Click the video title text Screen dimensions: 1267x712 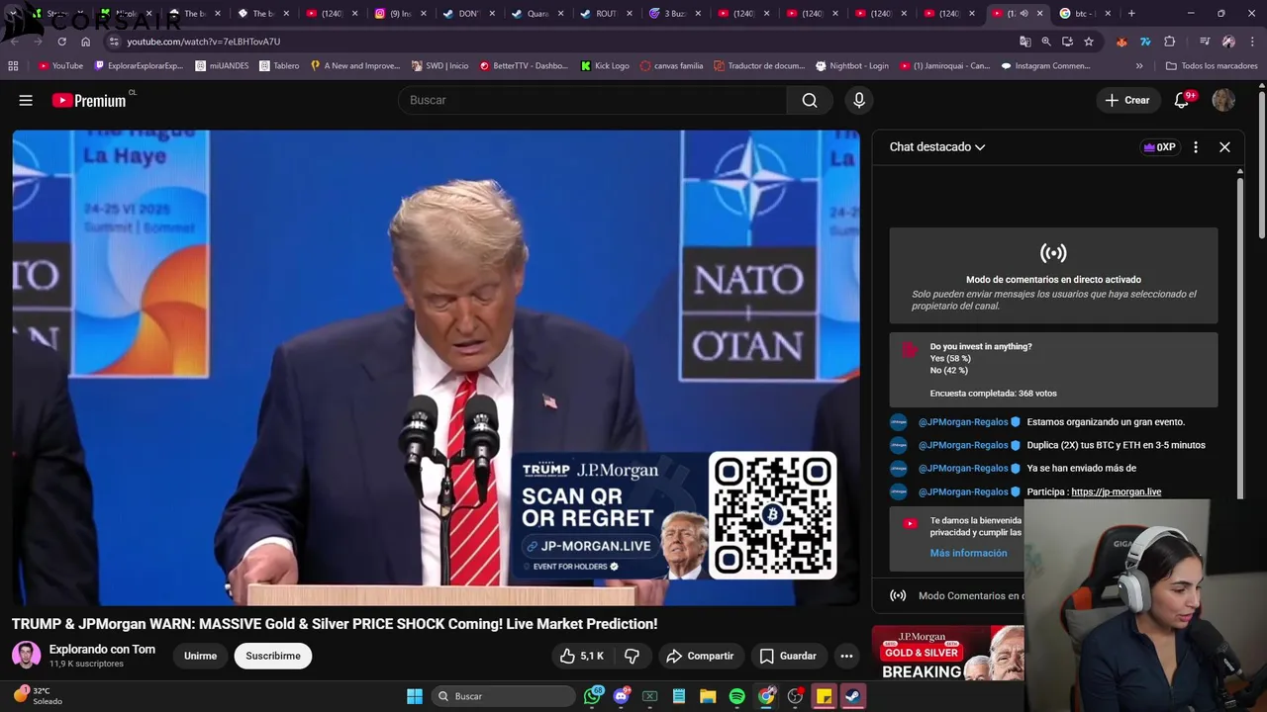335,624
